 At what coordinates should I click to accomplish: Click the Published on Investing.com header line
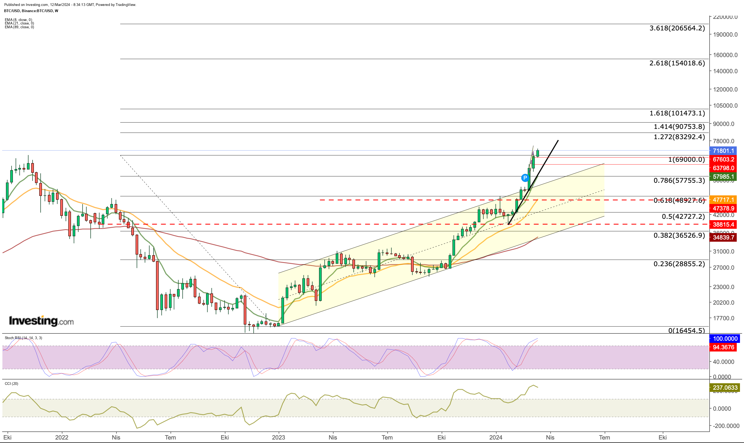coord(70,5)
